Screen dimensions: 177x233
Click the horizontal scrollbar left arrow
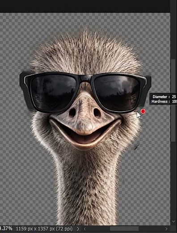(x=84, y=229)
